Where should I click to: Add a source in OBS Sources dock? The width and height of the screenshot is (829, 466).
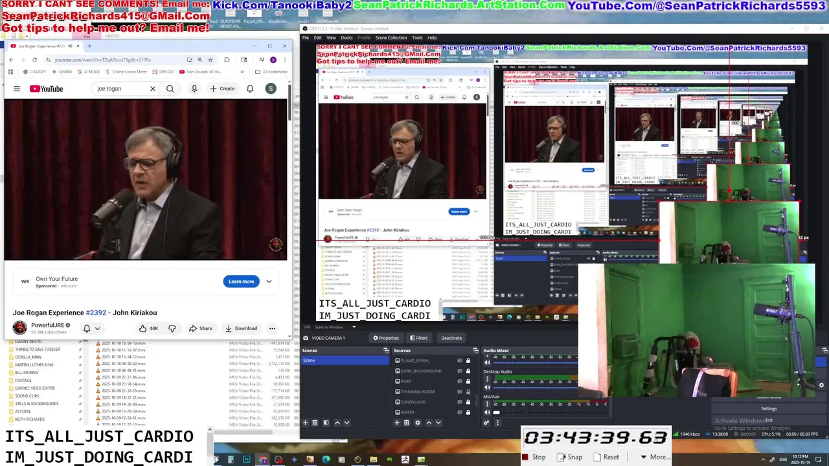pyautogui.click(x=397, y=423)
